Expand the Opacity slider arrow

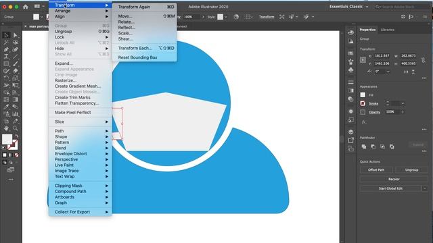point(403,112)
